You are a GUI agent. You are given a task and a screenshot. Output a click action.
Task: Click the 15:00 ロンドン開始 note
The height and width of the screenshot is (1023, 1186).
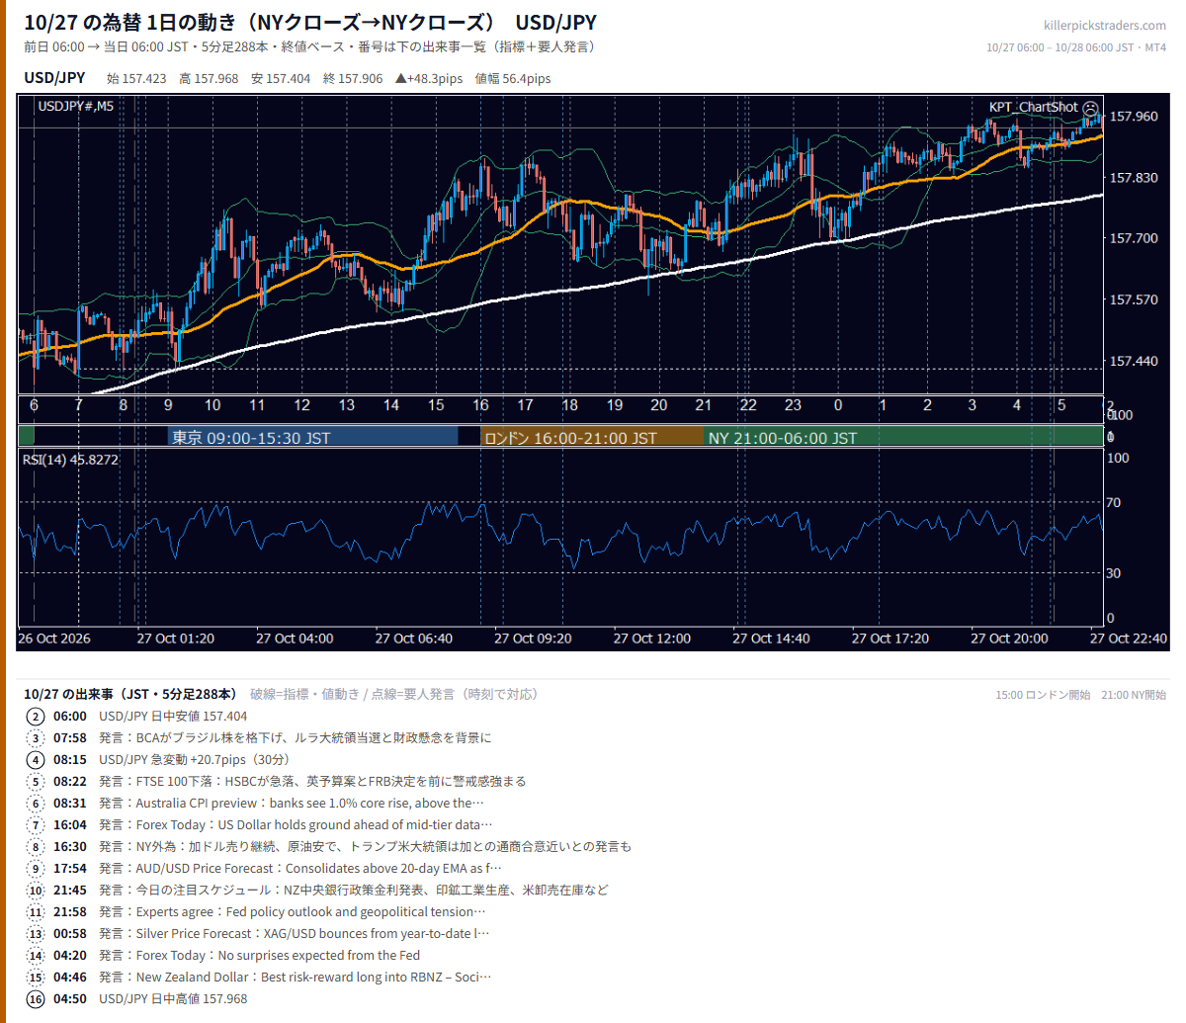tap(1043, 695)
